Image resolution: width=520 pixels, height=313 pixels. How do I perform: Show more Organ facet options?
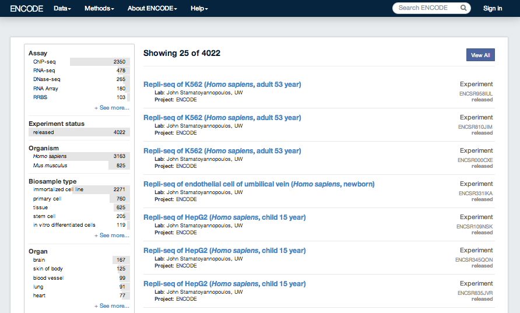point(112,306)
